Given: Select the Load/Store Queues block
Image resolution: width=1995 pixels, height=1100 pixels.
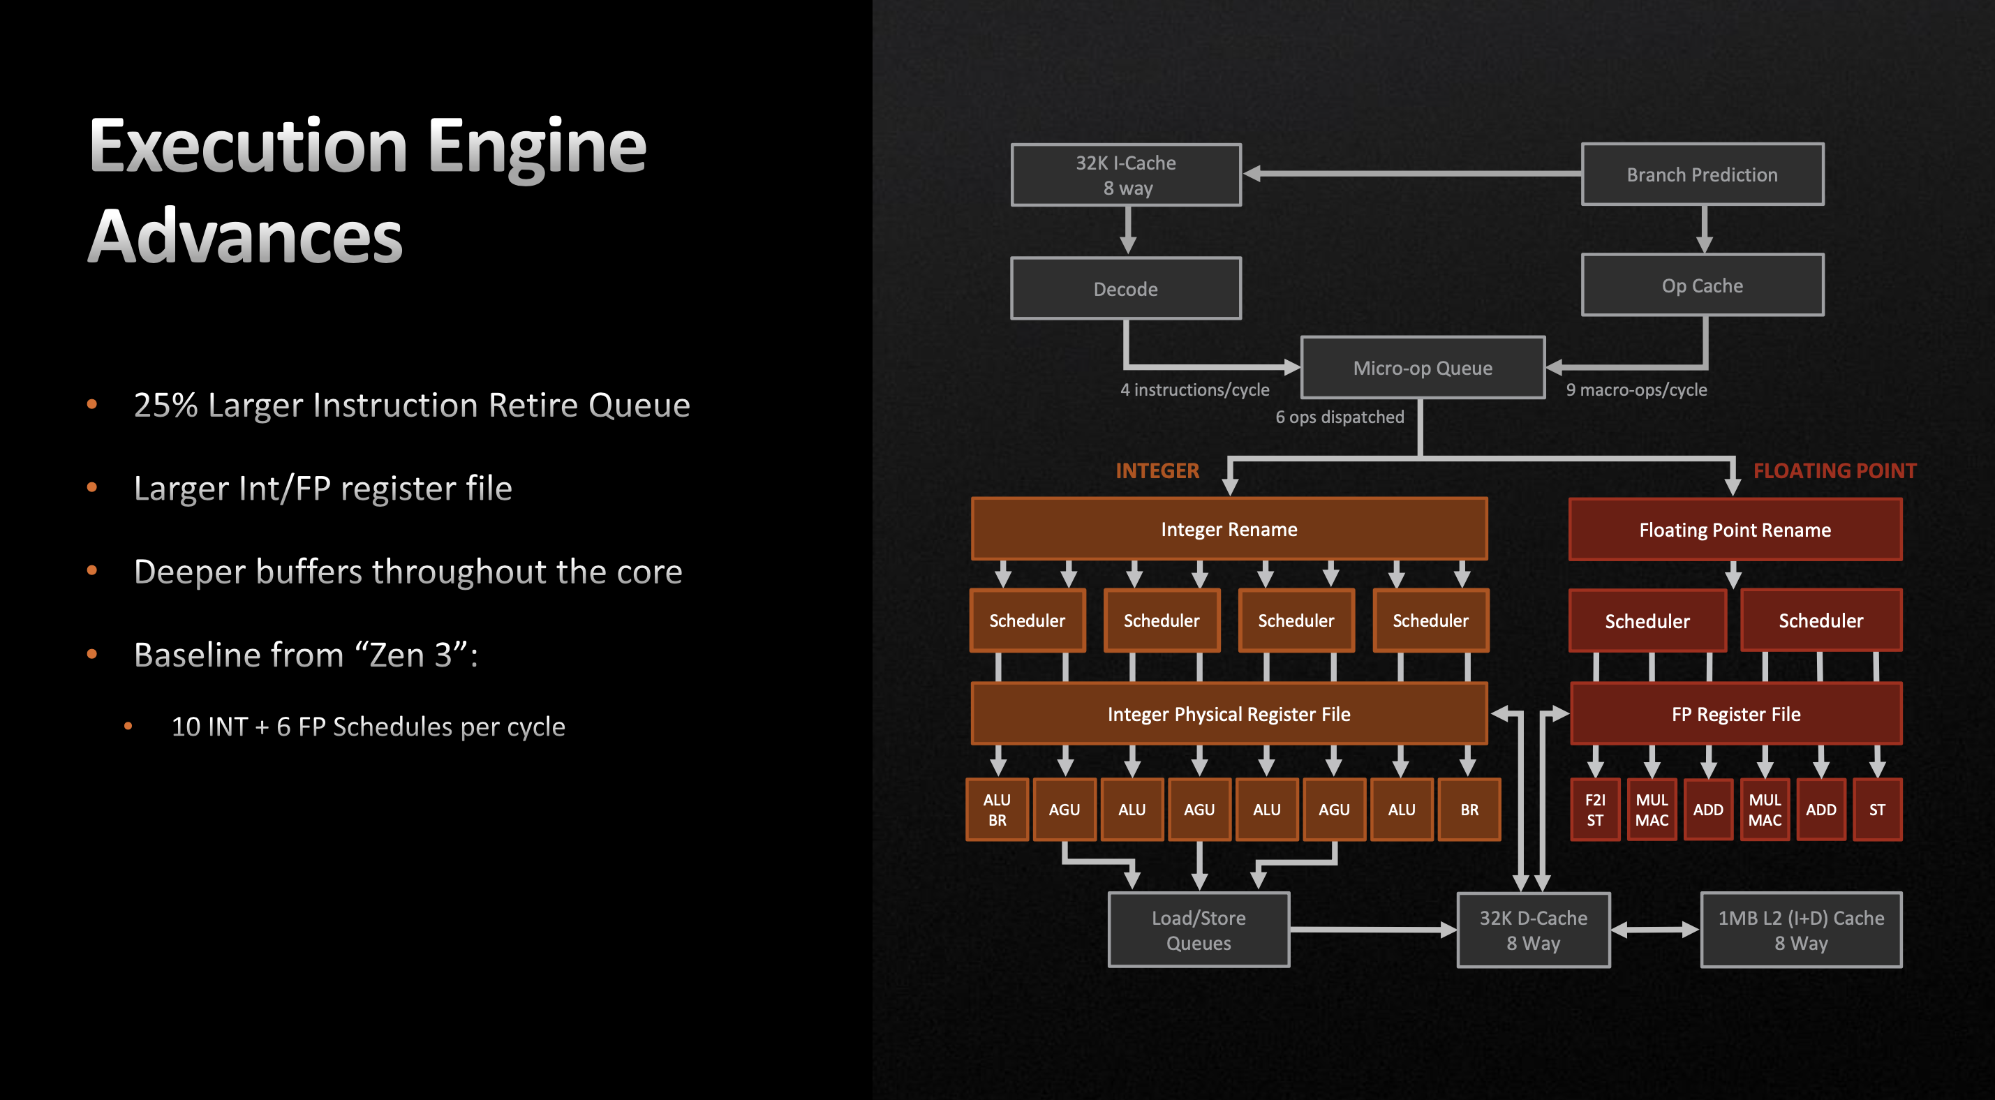Looking at the screenshot, I should coord(1198,930).
